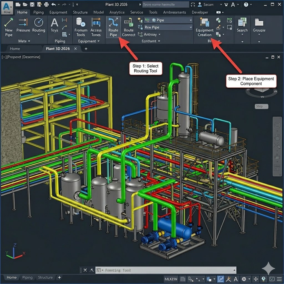Undo the last action

(54, 4)
